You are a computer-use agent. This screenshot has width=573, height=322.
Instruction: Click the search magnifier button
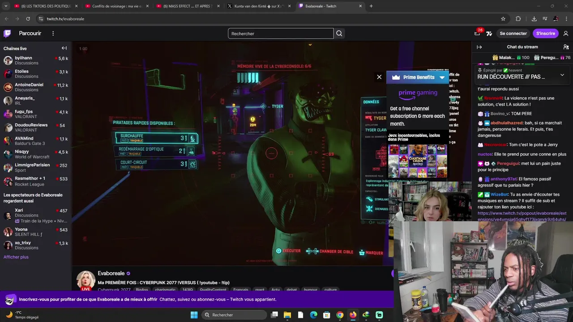click(339, 34)
